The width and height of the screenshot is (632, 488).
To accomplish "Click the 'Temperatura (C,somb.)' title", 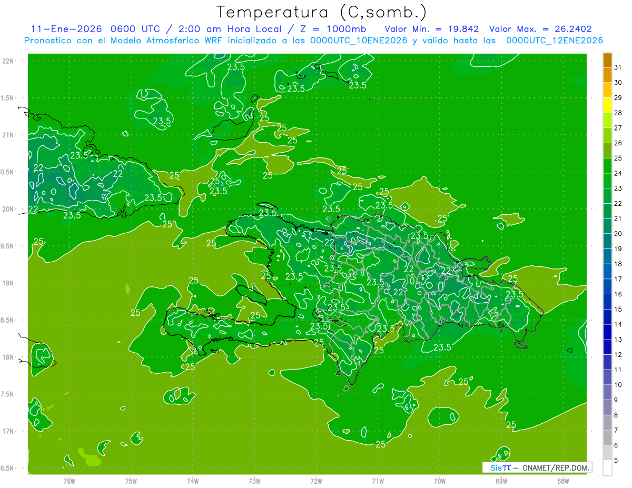I will 322,12.
